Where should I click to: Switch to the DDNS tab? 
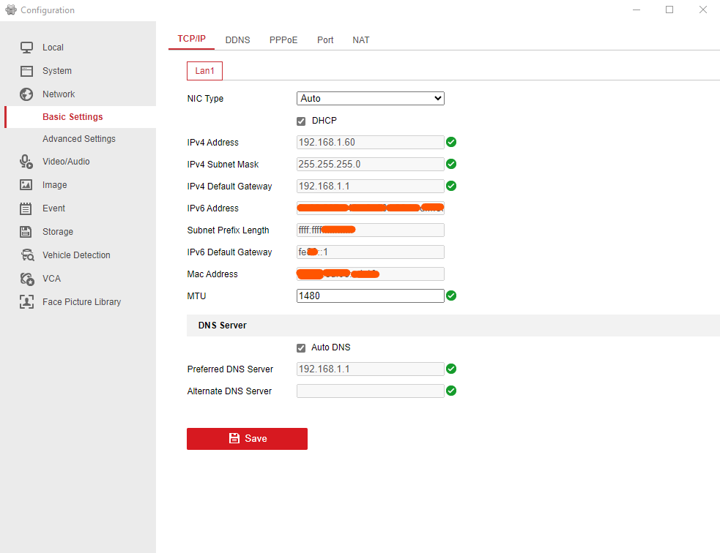click(x=237, y=40)
